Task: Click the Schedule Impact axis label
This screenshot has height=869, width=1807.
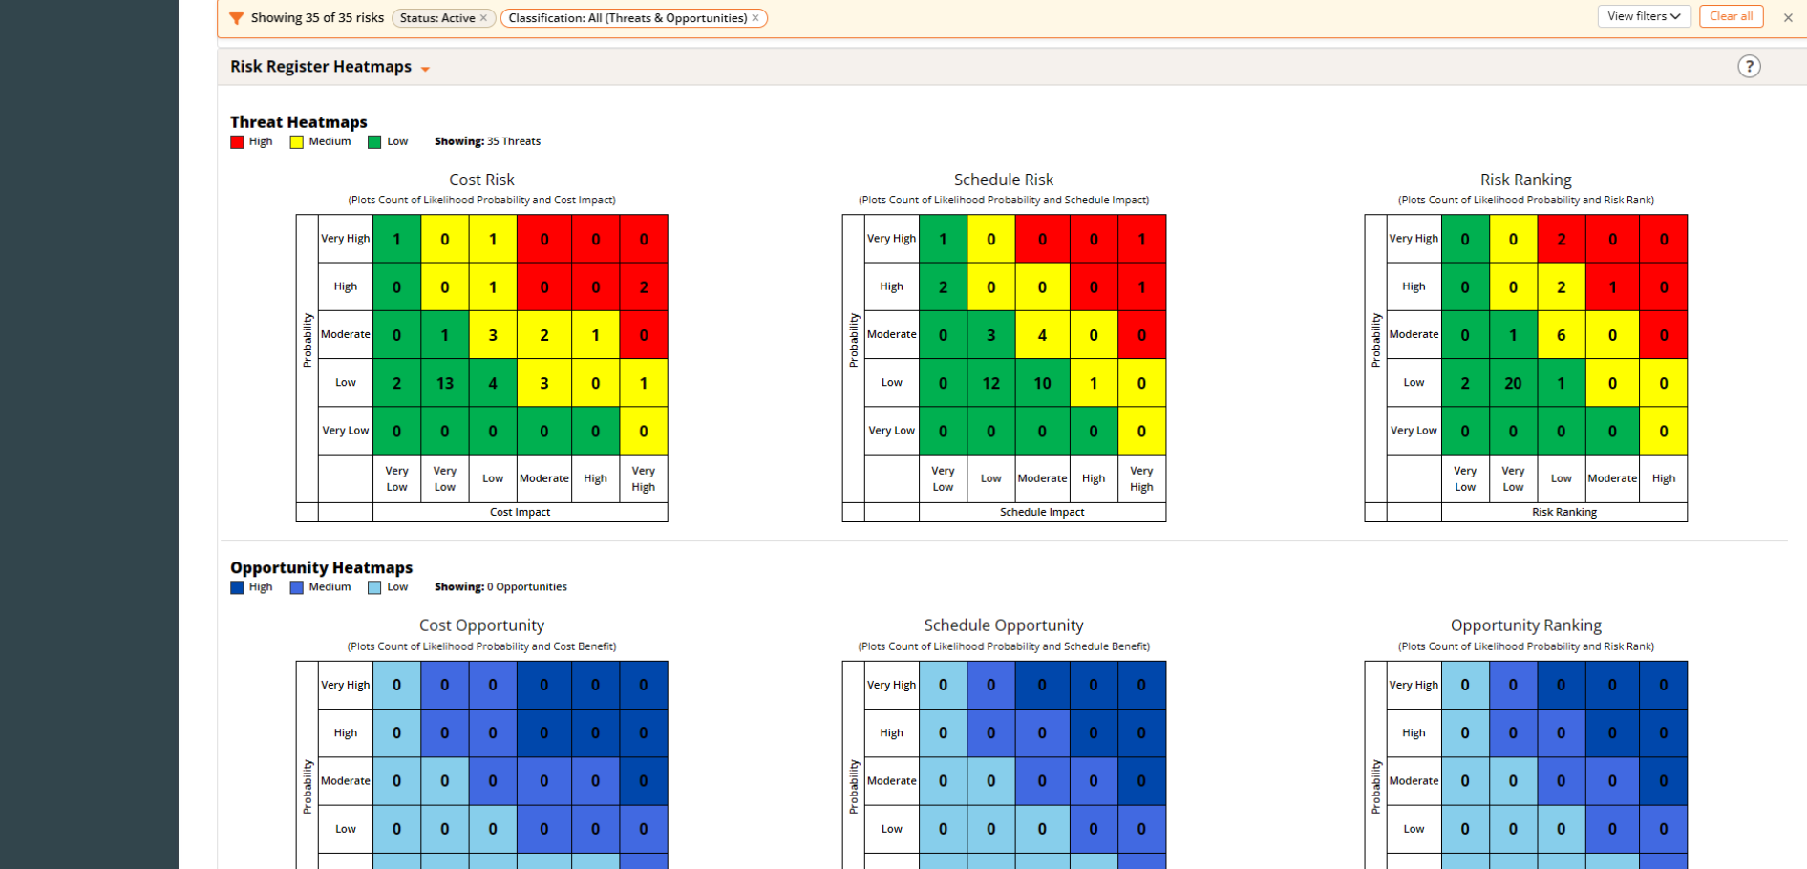Action: 1042,512
